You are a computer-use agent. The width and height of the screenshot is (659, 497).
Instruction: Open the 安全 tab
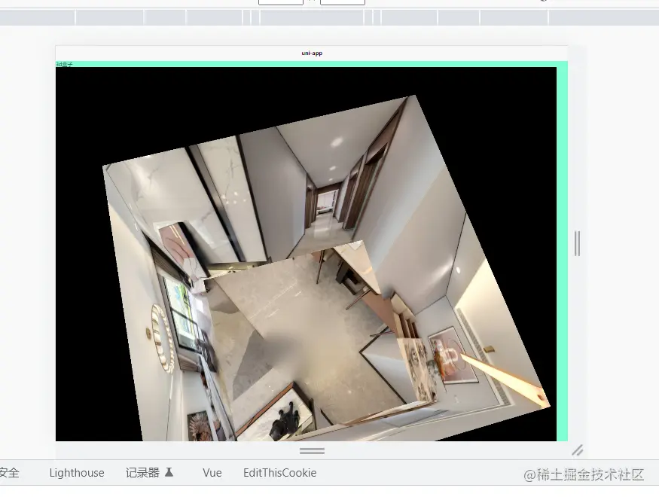9,473
